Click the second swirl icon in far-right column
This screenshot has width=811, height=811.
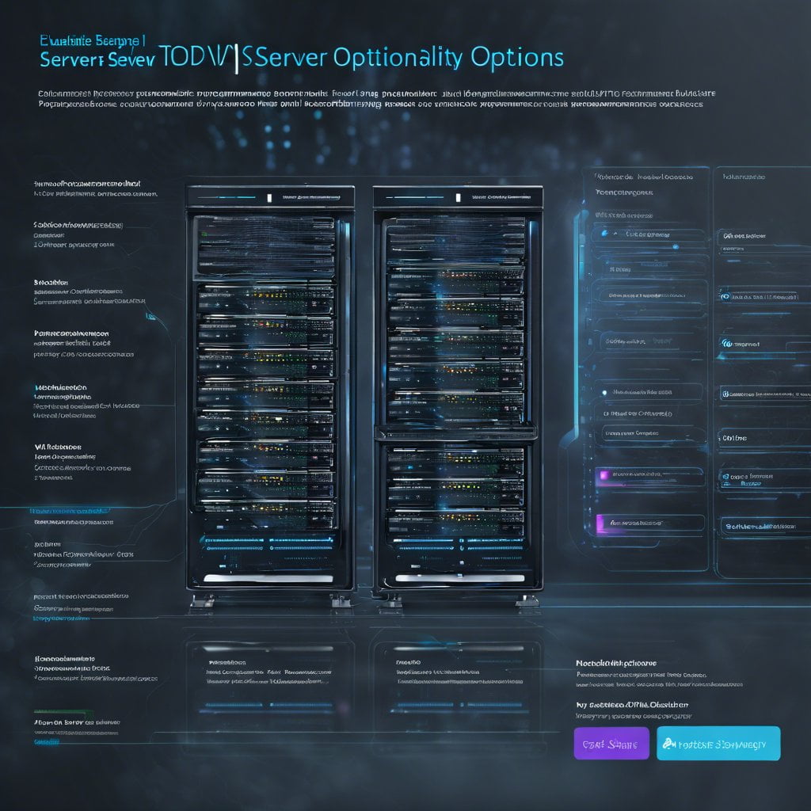(x=725, y=344)
